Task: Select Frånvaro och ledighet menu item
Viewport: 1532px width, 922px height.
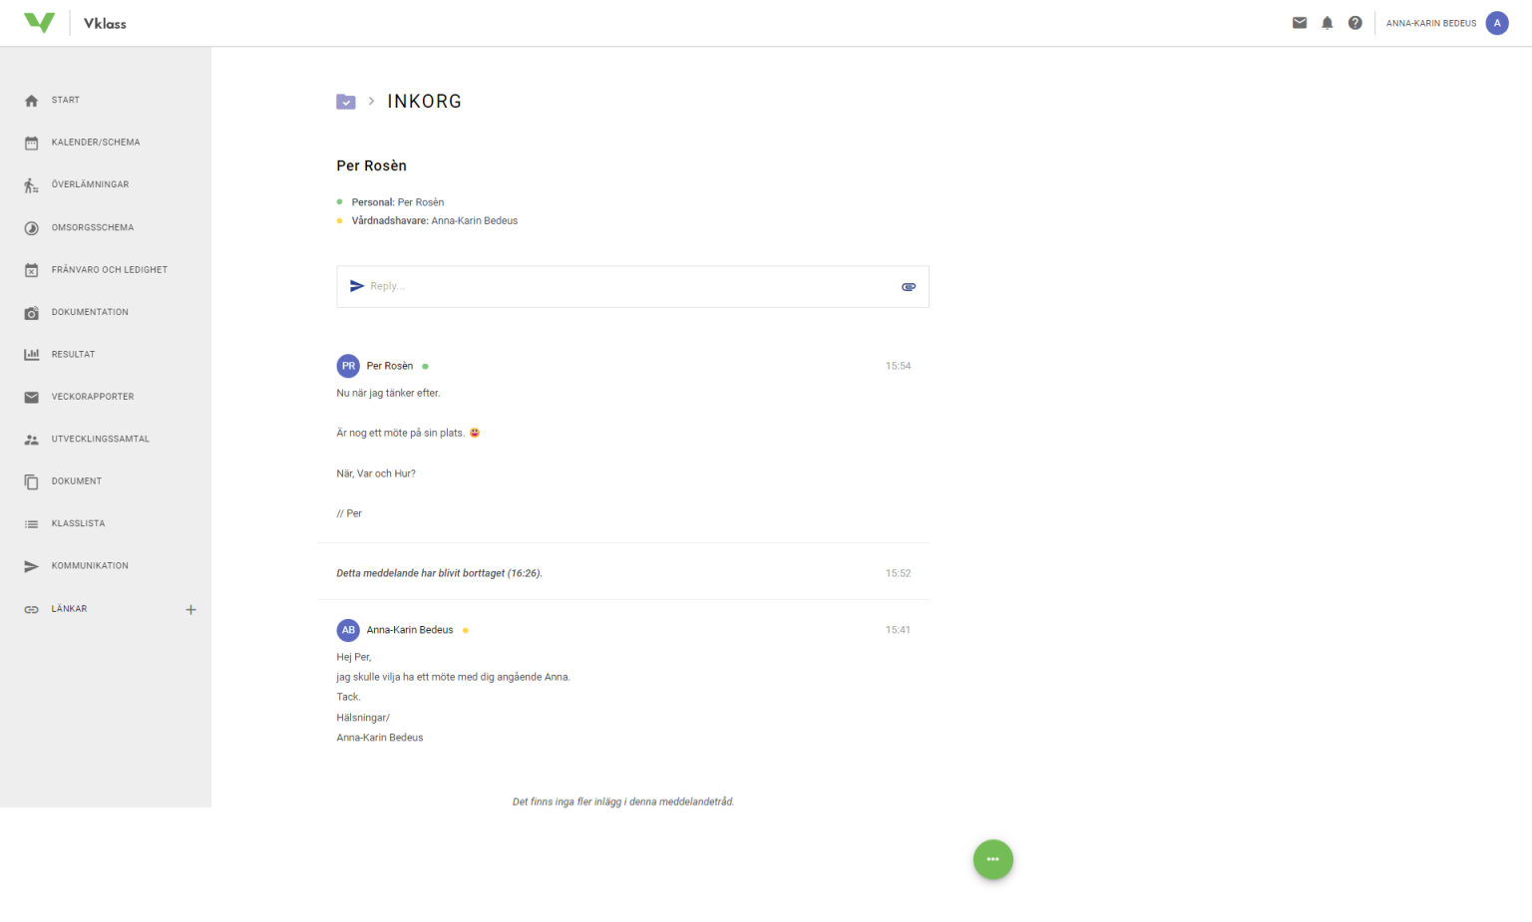Action: click(109, 270)
